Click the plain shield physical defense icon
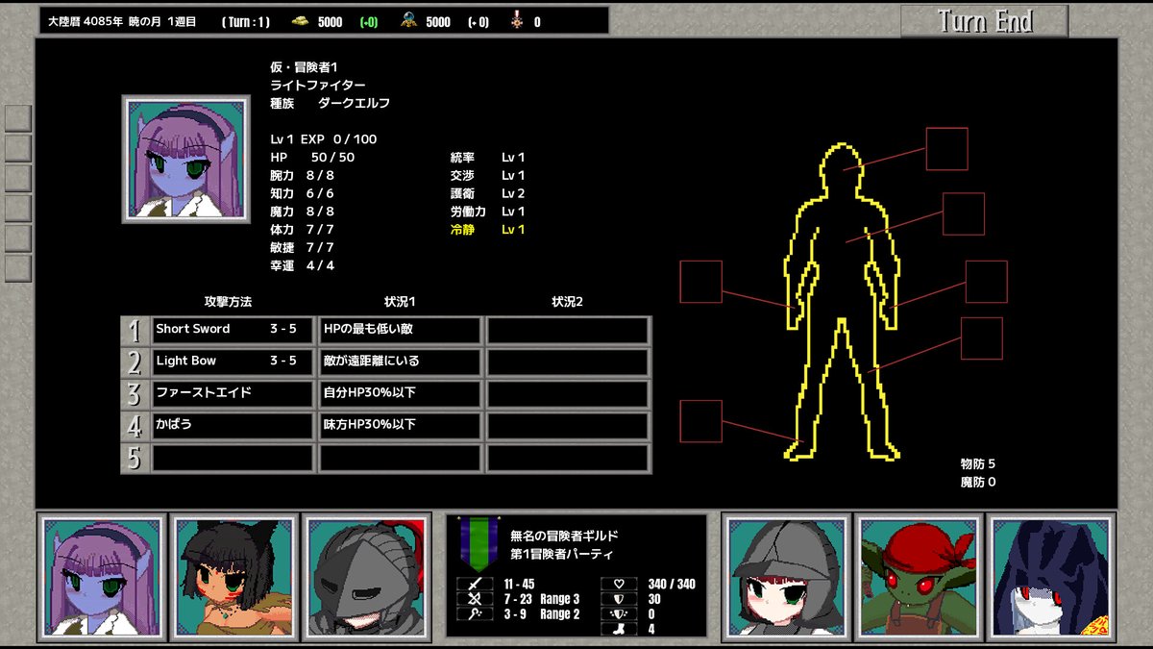Screen dimensions: 1153x649 point(618,599)
